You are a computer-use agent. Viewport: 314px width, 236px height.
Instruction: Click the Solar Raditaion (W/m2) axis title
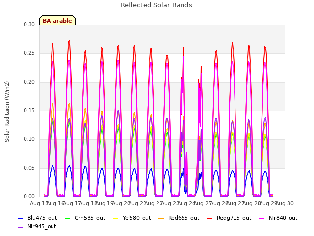pyautogui.click(x=7, y=112)
